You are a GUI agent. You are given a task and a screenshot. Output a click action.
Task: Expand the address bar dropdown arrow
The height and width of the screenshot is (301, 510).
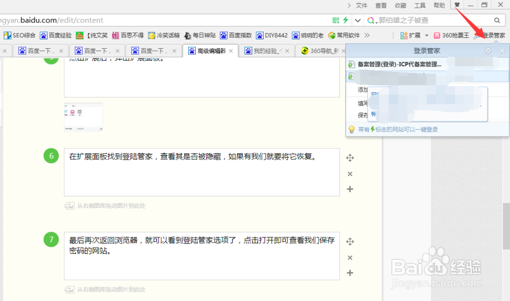[358, 20]
